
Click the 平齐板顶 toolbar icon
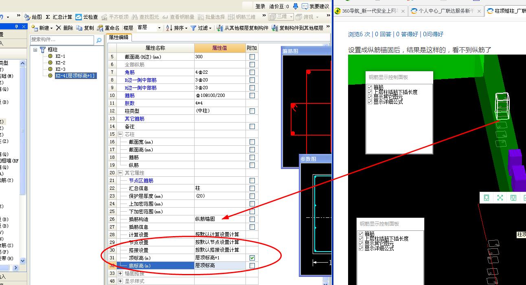(105, 17)
